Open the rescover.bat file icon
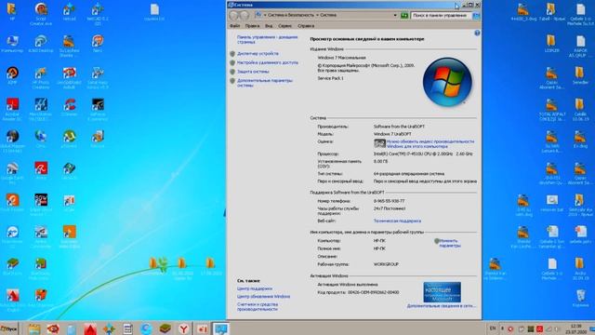 (x=551, y=203)
